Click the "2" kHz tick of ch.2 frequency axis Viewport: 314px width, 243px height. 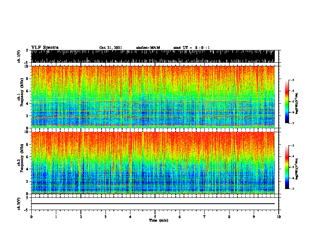coord(28,181)
